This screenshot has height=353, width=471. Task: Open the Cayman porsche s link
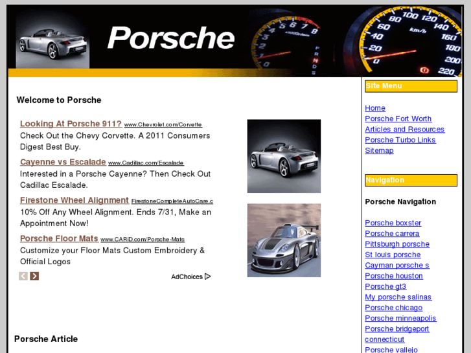[x=396, y=266]
